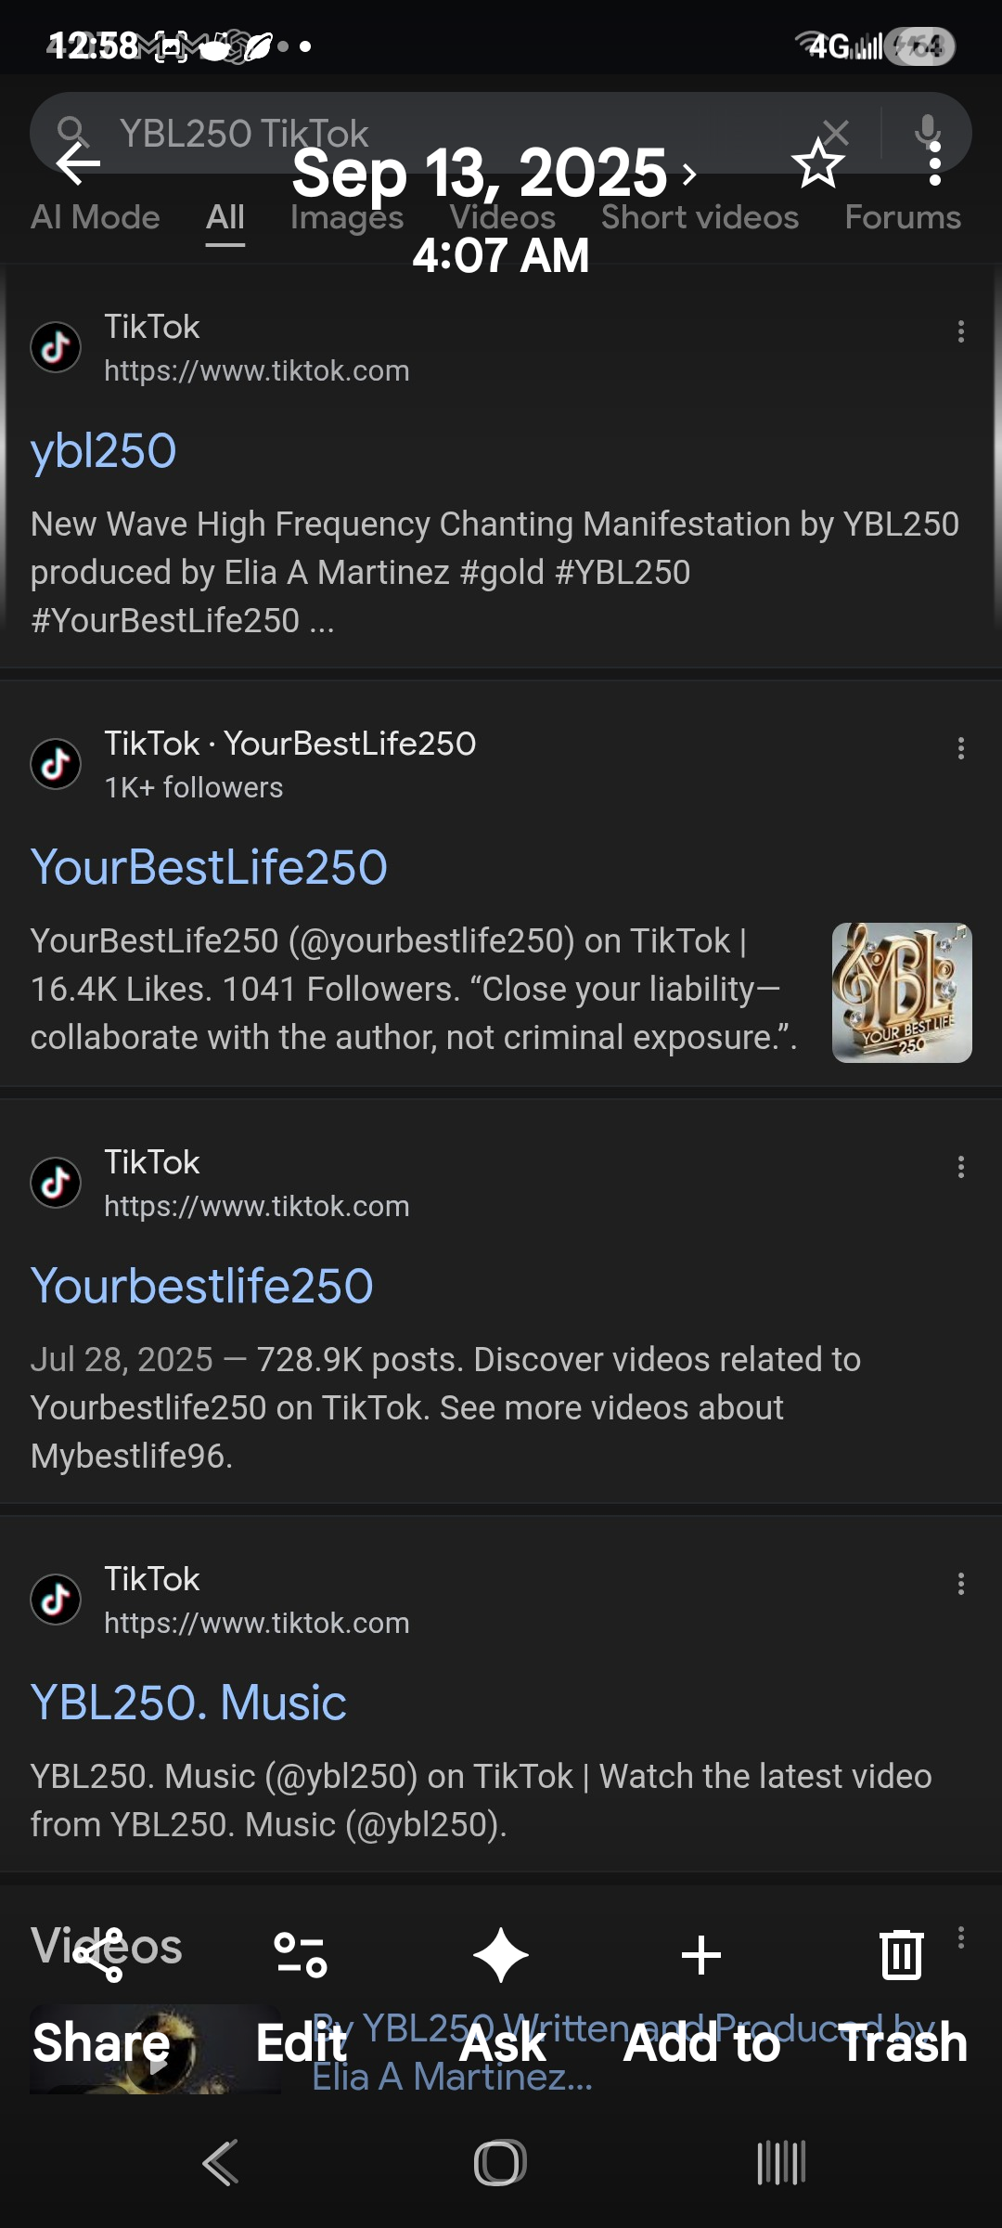This screenshot has height=2228, width=1002.
Task: Tap the Share icon
Action: coord(100,1955)
